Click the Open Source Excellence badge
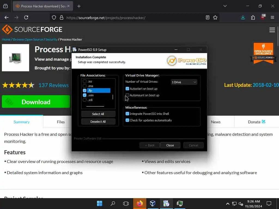The image size is (279, 209). tap(263, 53)
